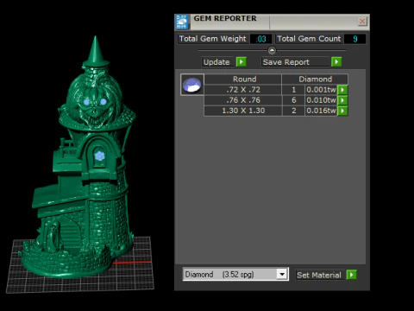Click the left blue gem eye on model
Screen dimensions: 414x311
[x=86, y=101]
